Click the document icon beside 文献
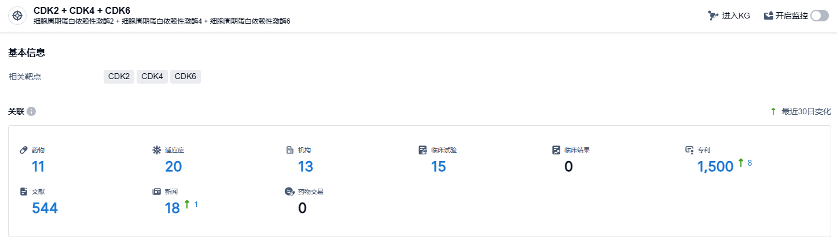Screen dimensions: 837x240 pyautogui.click(x=24, y=192)
